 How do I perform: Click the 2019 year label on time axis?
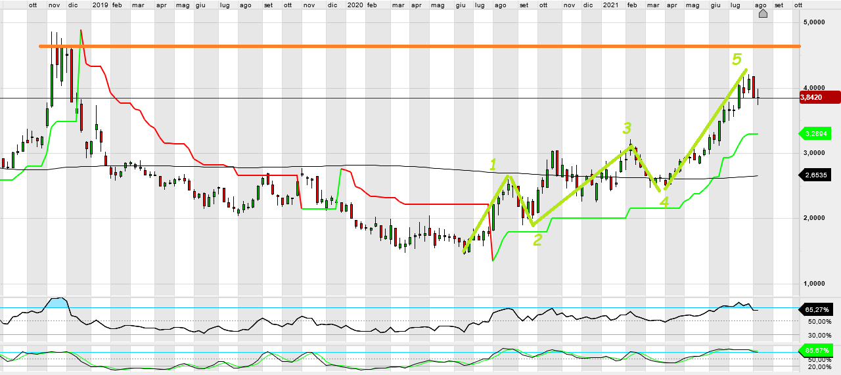tap(100, 5)
